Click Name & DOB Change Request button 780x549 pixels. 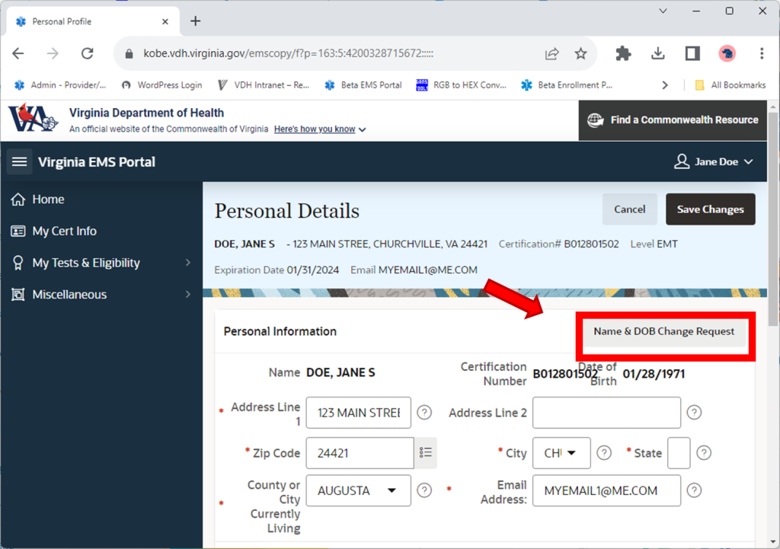pyautogui.click(x=663, y=332)
